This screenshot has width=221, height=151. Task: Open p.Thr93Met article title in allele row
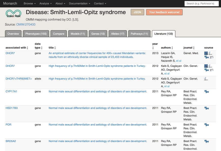coord(97,79)
